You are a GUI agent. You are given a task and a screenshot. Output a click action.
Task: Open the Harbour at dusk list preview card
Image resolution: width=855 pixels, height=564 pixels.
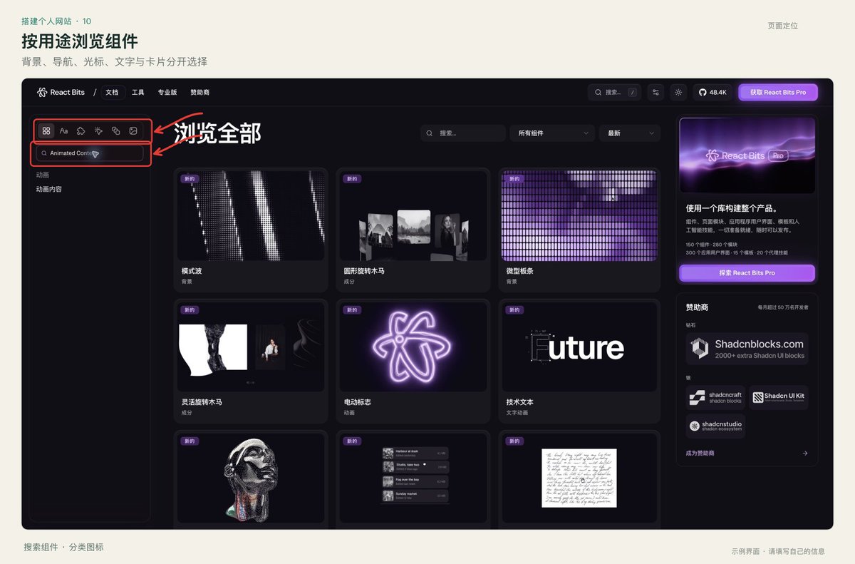click(x=413, y=479)
